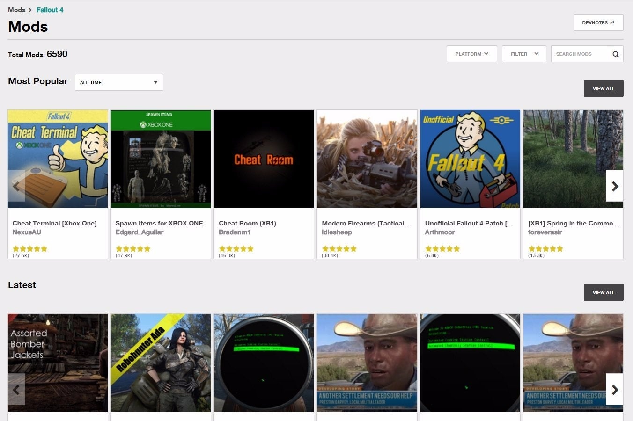633x421 pixels.
Task: Click View All for Most Popular
Action: [603, 88]
